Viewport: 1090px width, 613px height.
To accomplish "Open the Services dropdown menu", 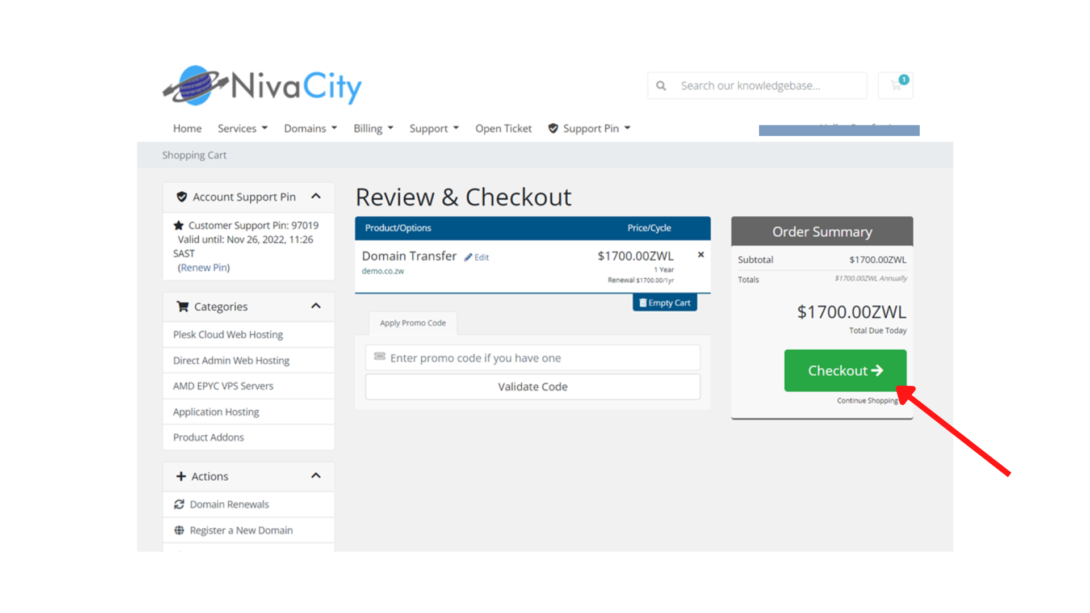I will 242,128.
